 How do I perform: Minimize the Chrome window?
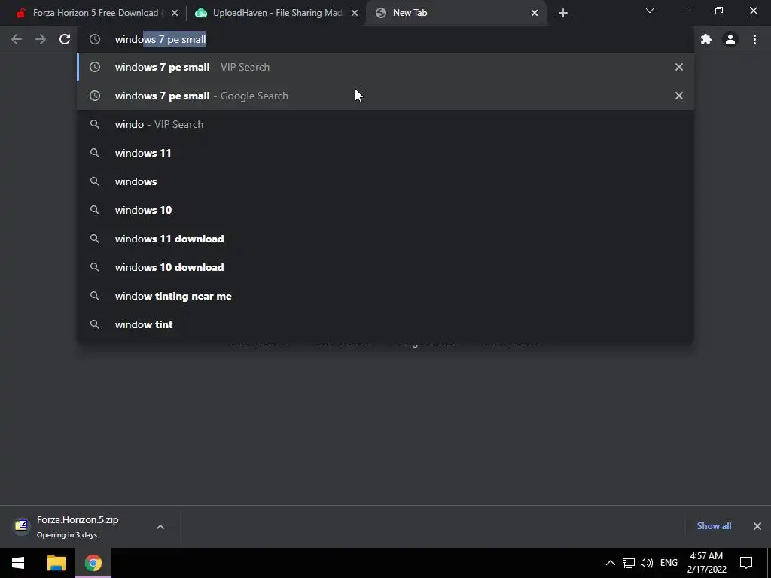pyautogui.click(x=684, y=11)
